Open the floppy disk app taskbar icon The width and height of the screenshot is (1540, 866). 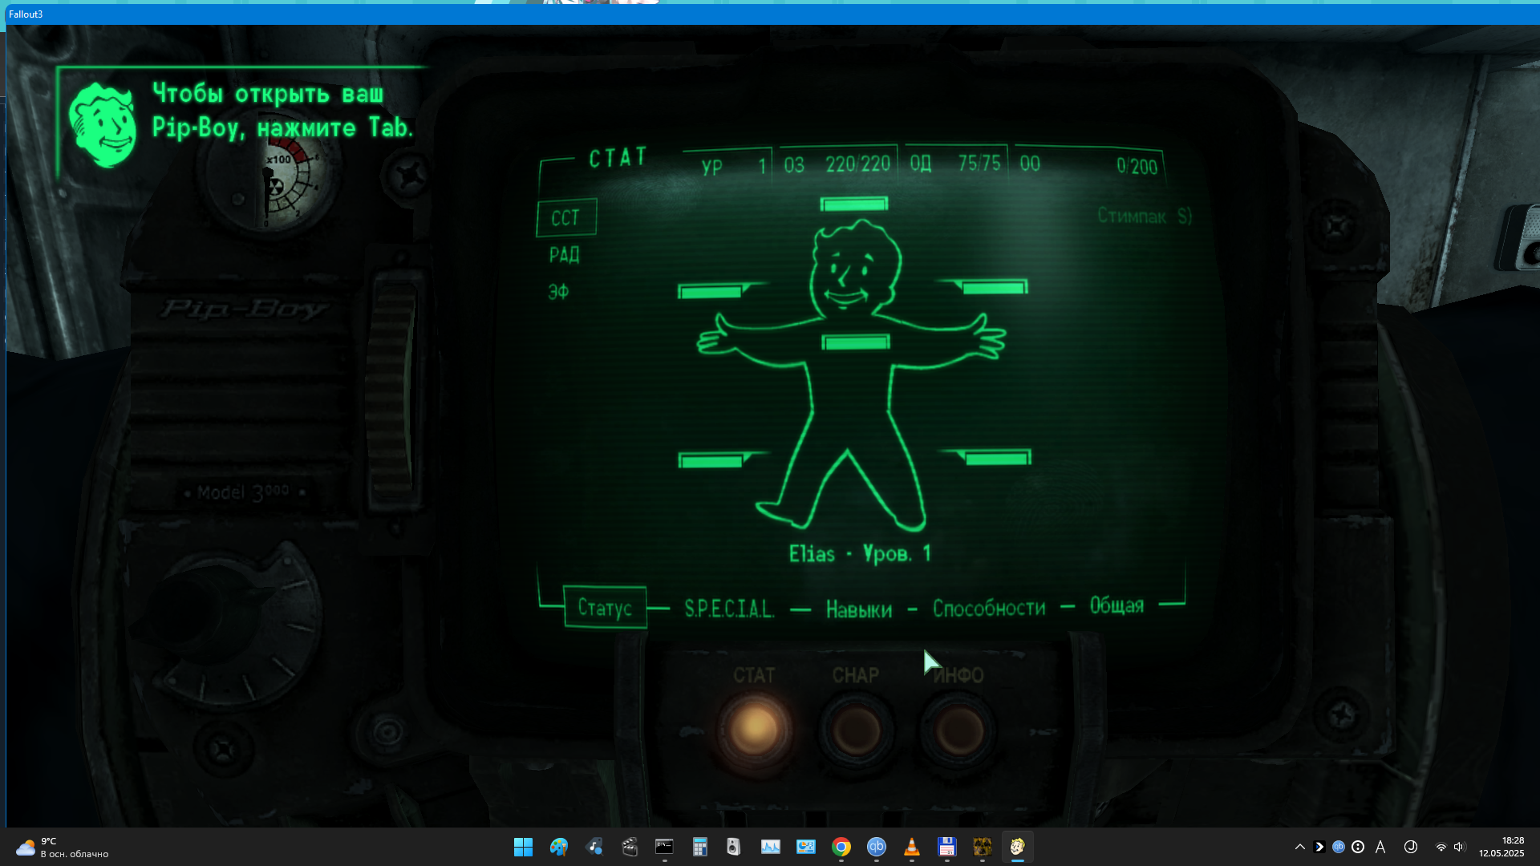pos(947,847)
